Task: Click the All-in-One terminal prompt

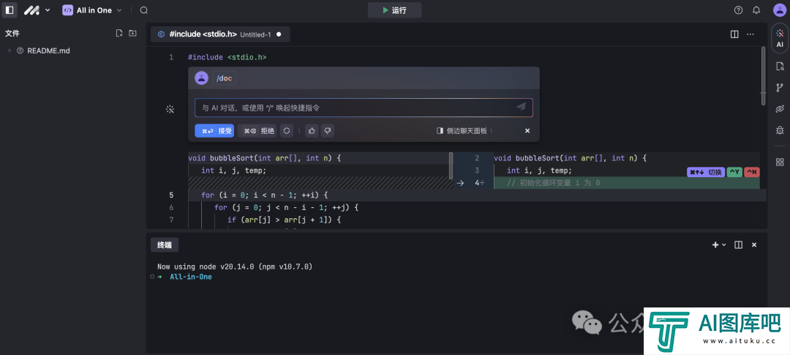Action: coord(190,277)
